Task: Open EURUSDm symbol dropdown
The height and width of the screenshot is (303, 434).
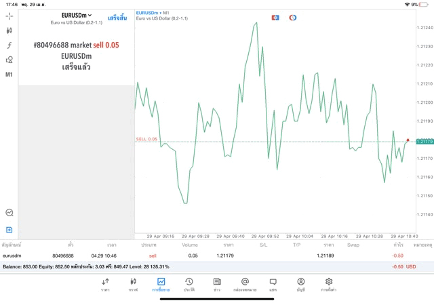Action: [x=77, y=15]
